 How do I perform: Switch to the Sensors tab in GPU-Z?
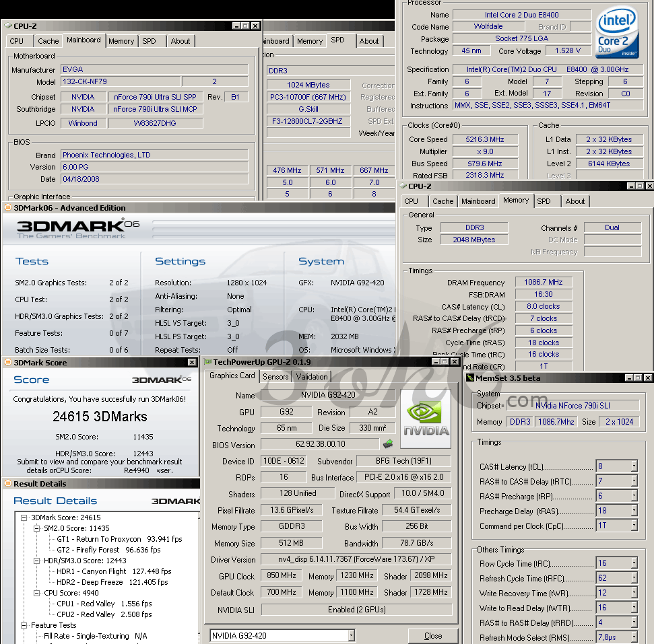click(x=275, y=376)
